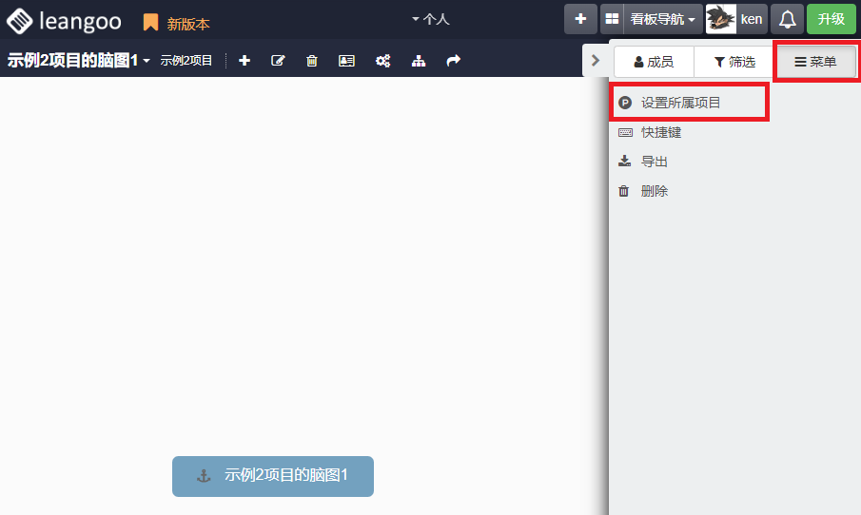Switch to the 成员 tab

[654, 62]
